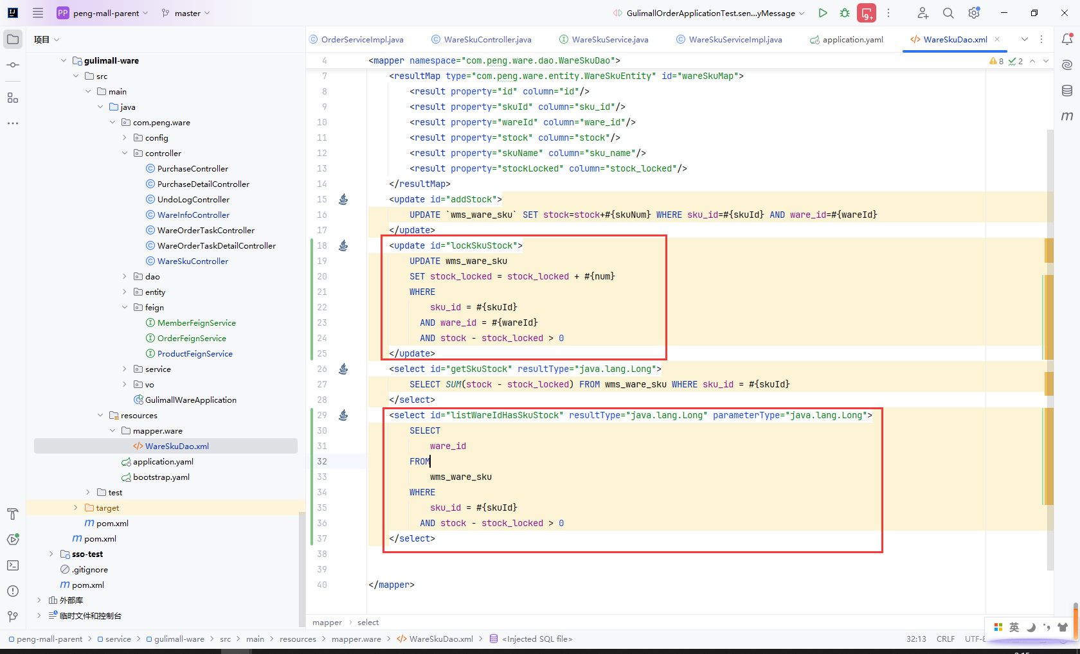Open the Build hammer tool window
Image resolution: width=1080 pixels, height=654 pixels.
coord(13,514)
